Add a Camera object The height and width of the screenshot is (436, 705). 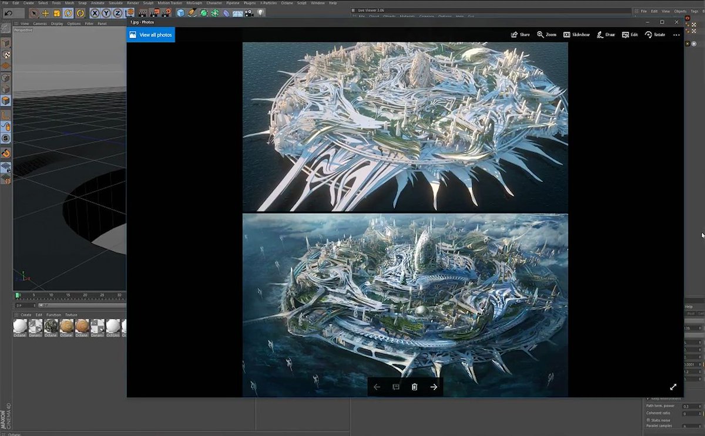tap(249, 13)
